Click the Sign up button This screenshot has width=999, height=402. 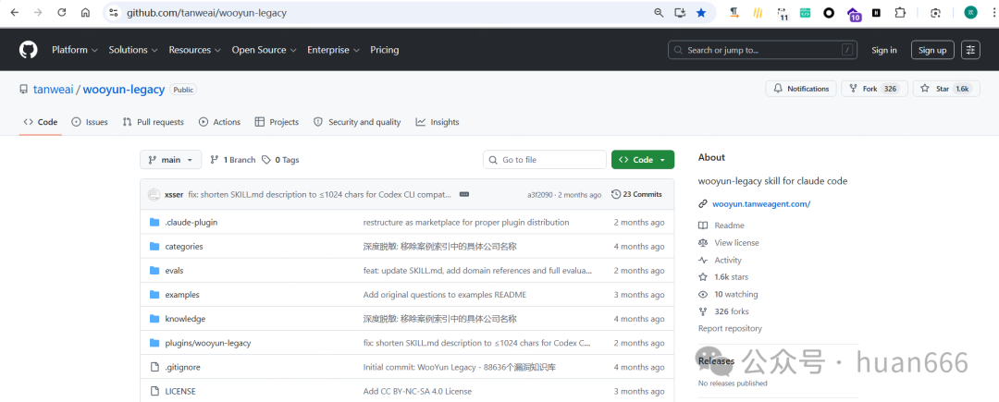(x=932, y=50)
